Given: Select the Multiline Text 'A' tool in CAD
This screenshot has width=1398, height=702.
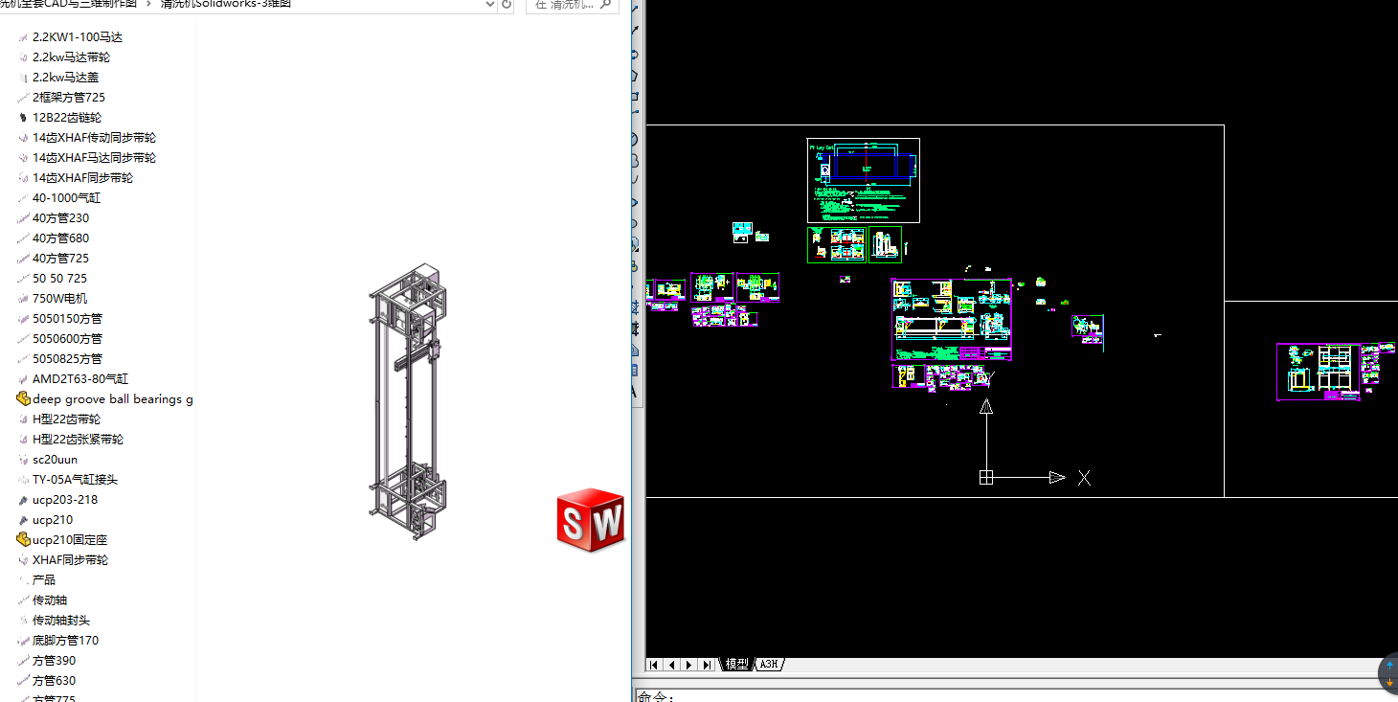Looking at the screenshot, I should [634, 392].
